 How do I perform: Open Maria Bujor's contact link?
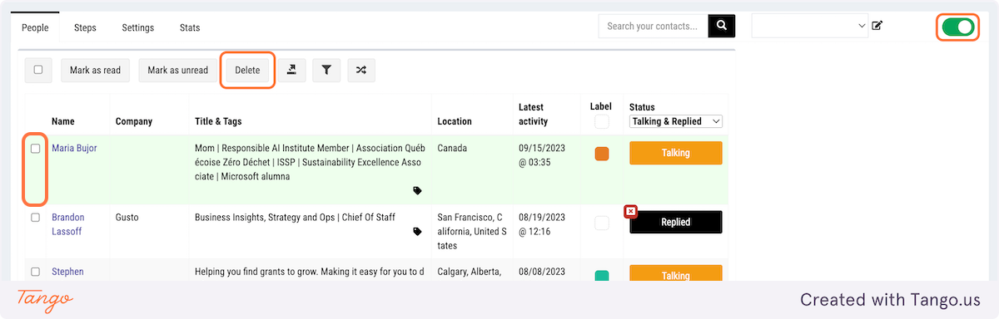coord(74,148)
